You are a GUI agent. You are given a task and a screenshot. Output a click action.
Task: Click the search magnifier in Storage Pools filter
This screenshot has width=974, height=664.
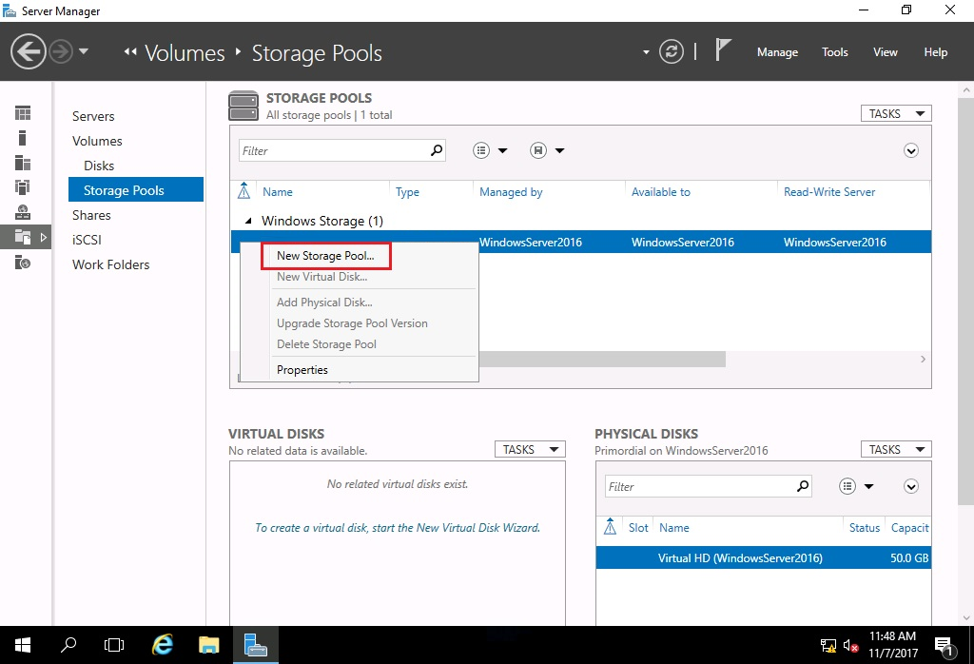[x=437, y=150]
